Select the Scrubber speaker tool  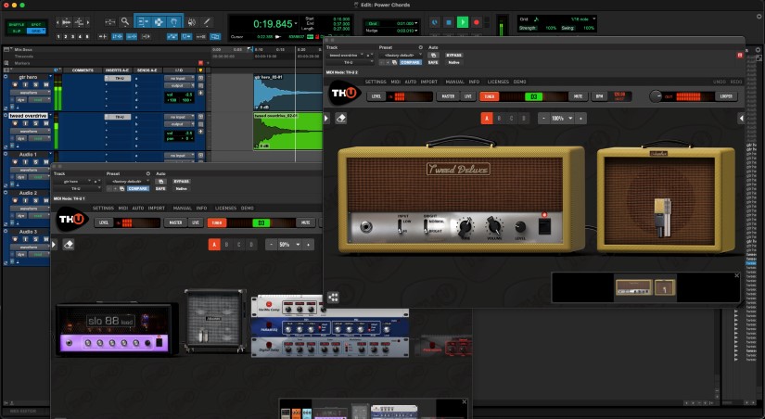pos(192,22)
